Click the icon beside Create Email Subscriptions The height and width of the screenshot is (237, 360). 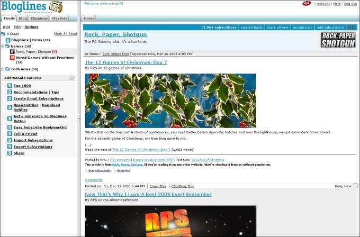(10, 98)
